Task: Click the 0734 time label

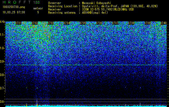Action: click(67, 23)
